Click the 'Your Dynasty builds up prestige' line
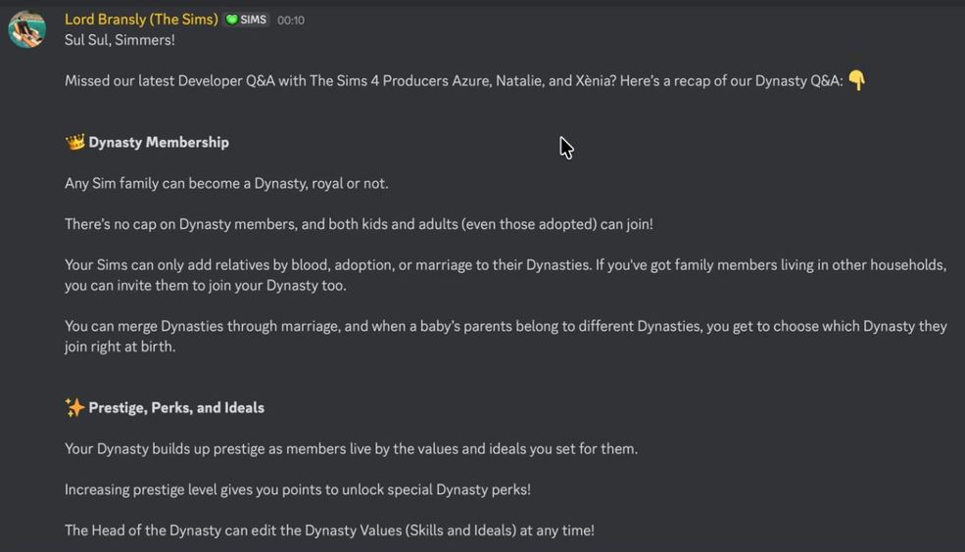Viewport: 965px width, 552px height. (x=351, y=448)
